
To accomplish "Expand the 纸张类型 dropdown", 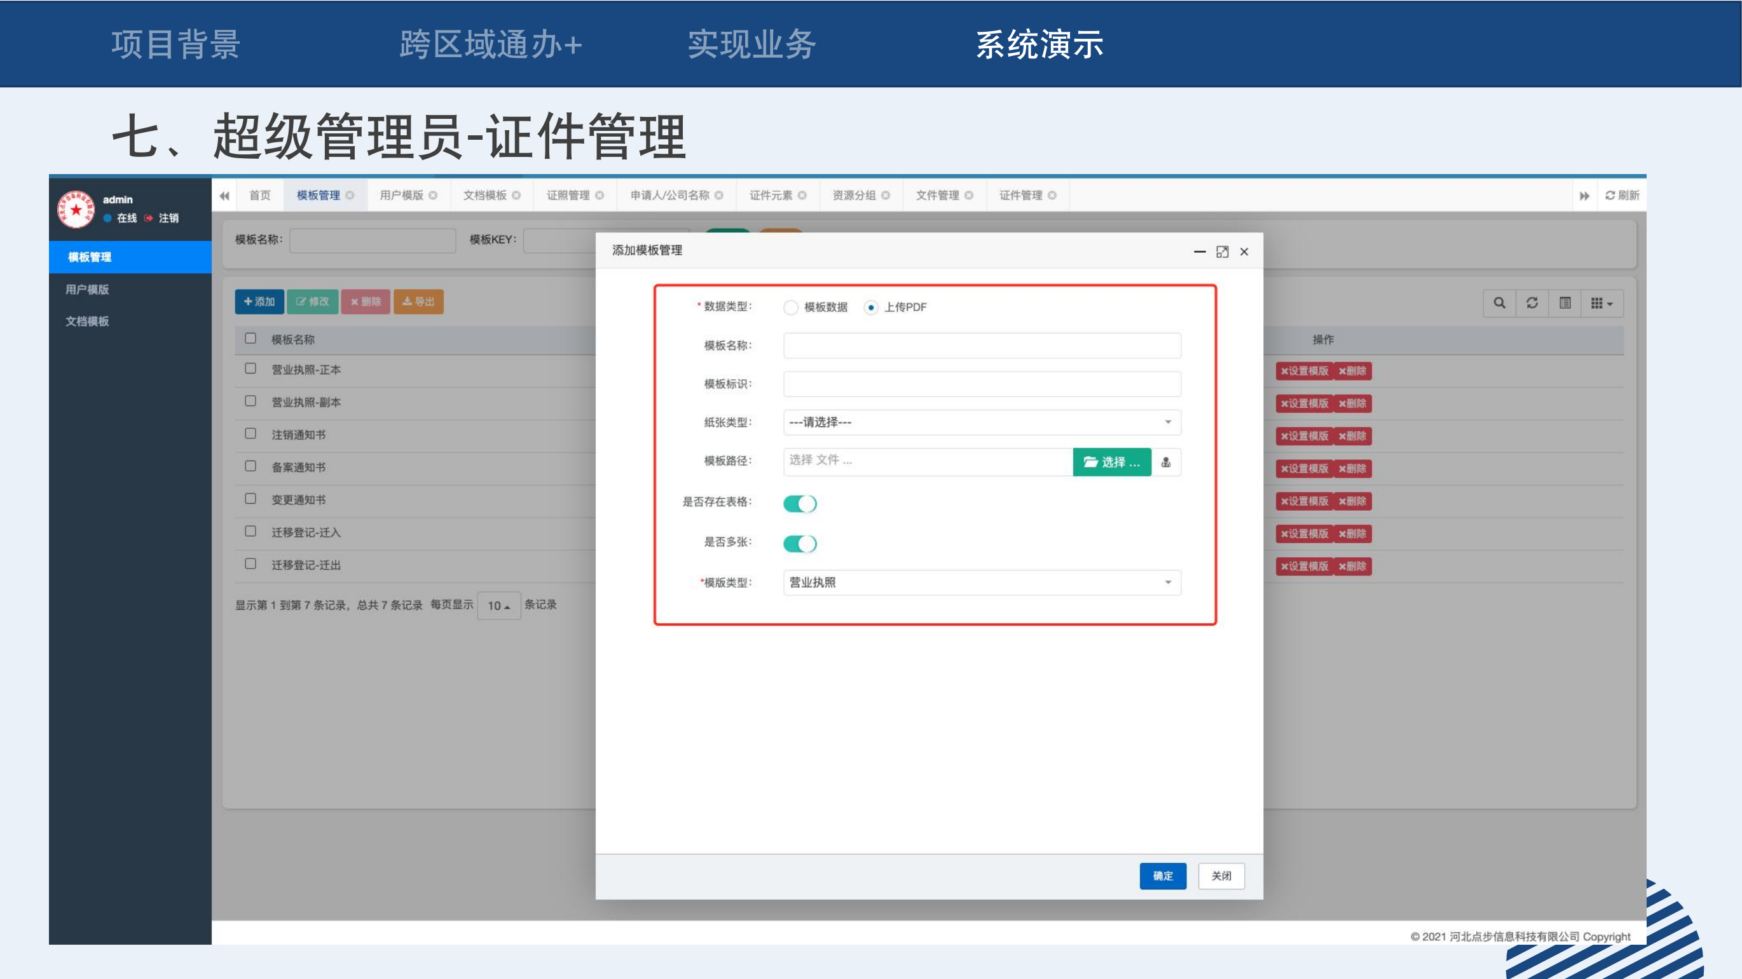I will pos(981,422).
